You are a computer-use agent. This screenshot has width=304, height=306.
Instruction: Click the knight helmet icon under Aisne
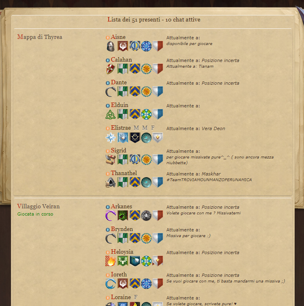[111, 46]
